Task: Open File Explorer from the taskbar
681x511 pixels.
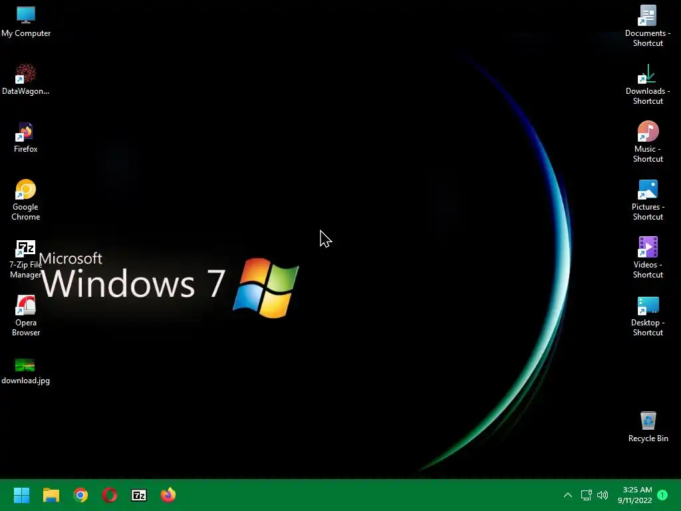Action: pyautogui.click(x=51, y=495)
